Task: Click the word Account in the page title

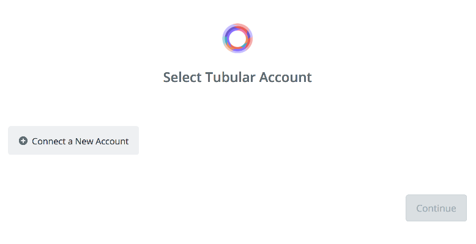Action: tap(285, 77)
